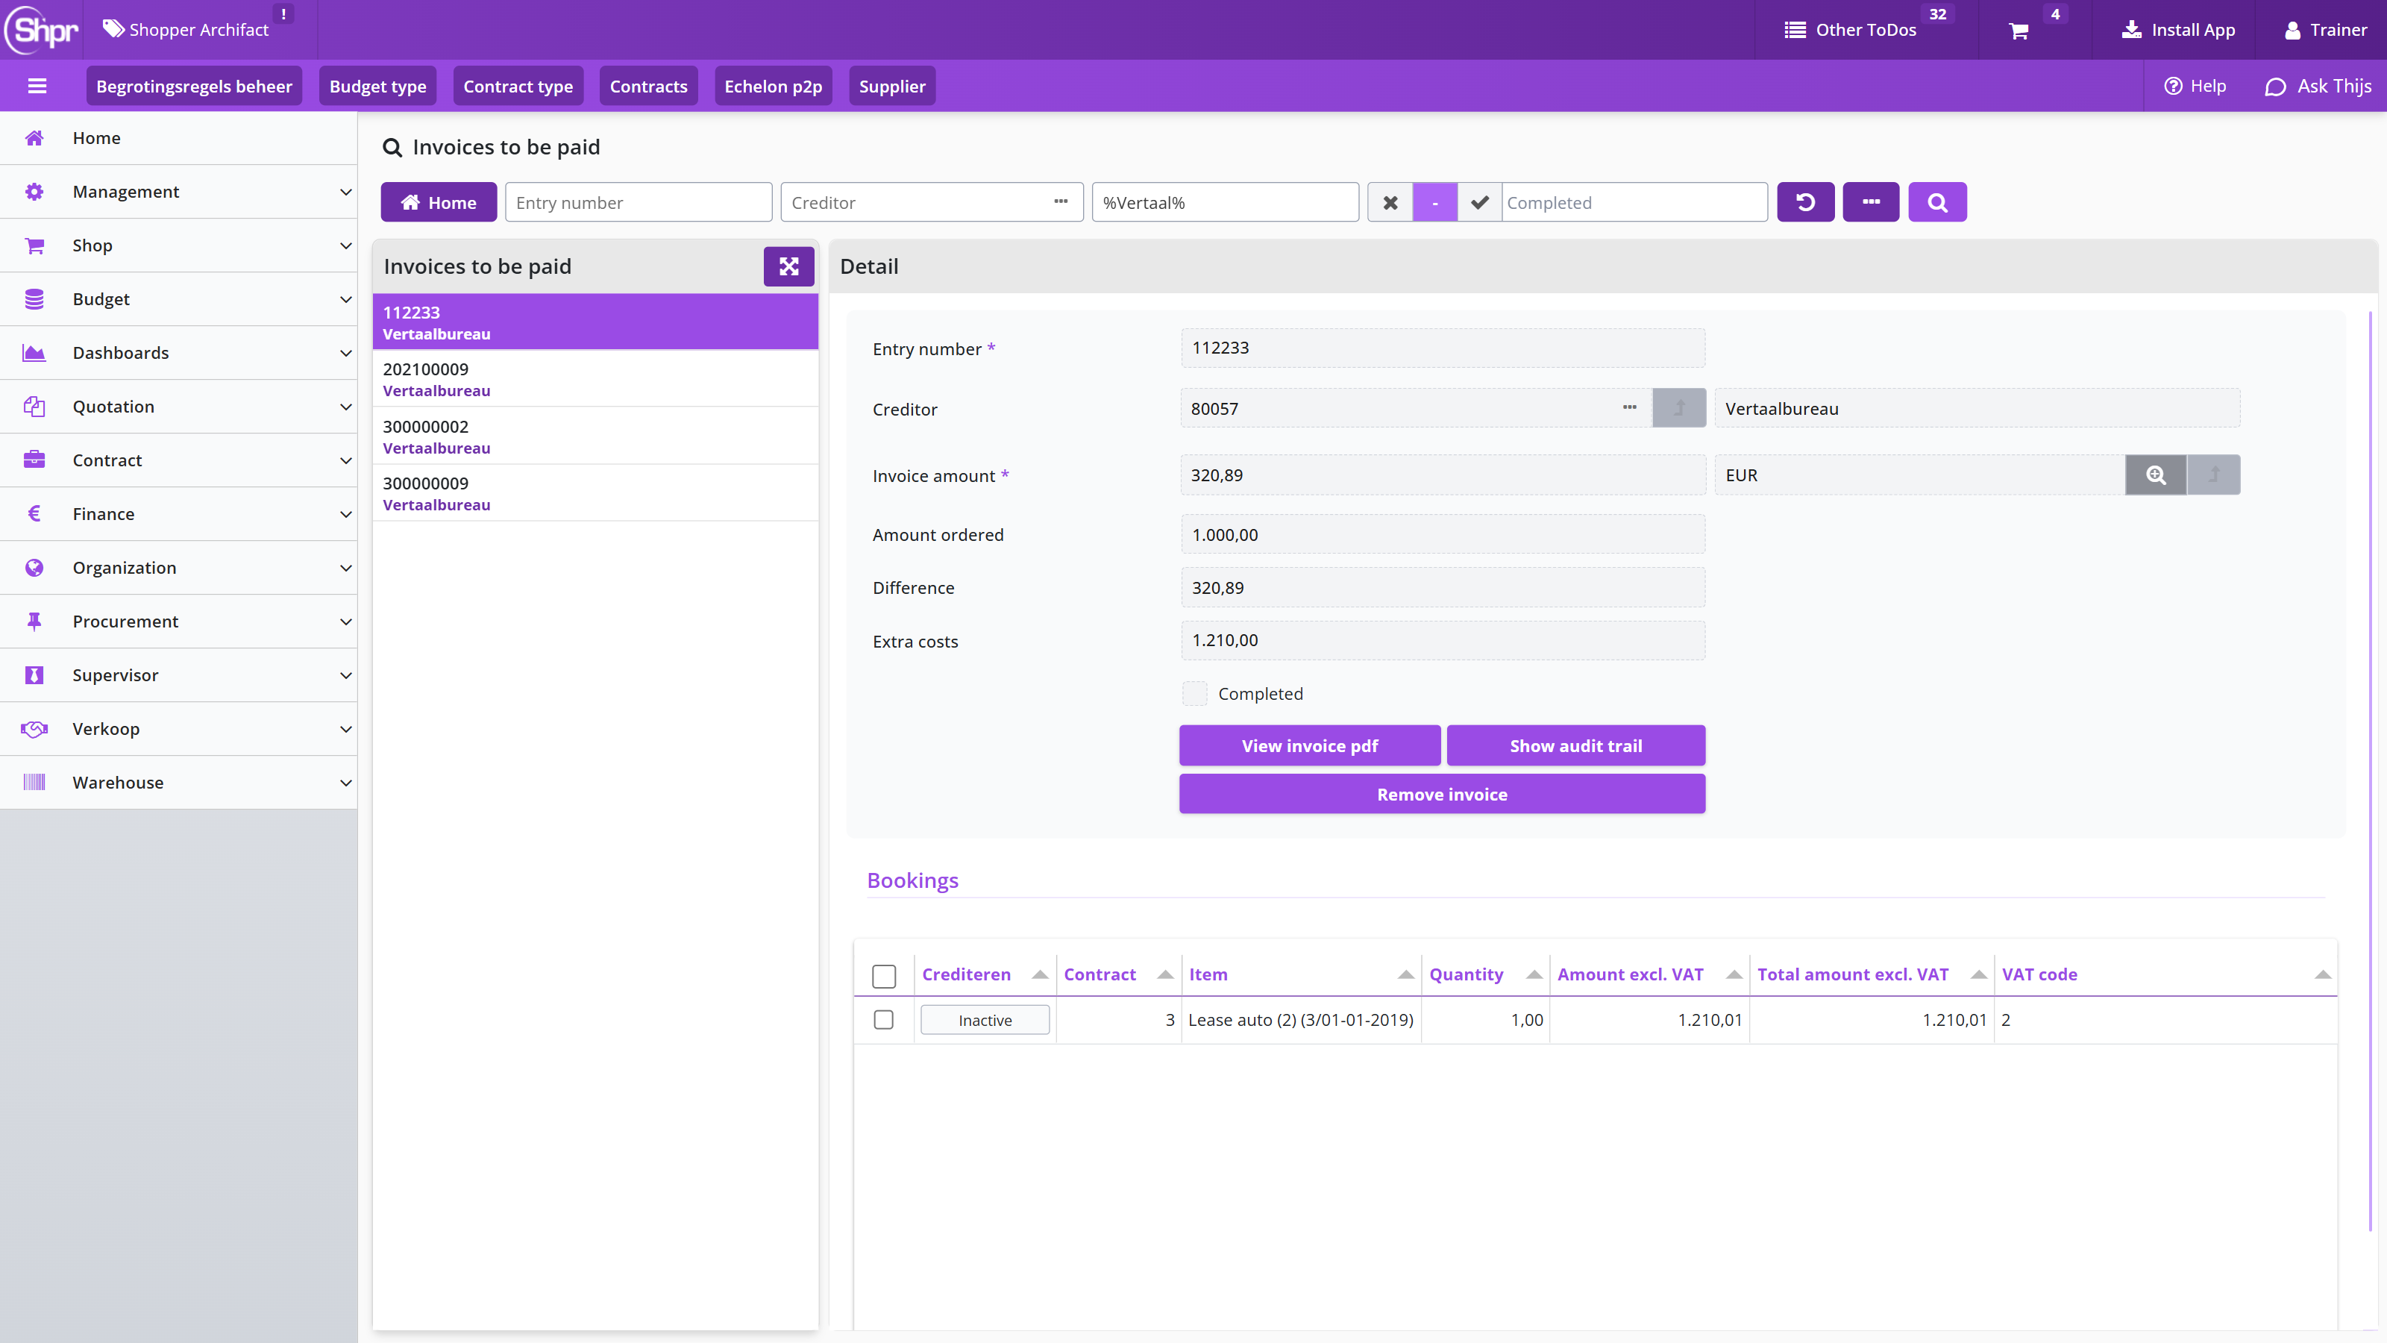Start Ask Thijs chat
Image resolution: width=2387 pixels, height=1343 pixels.
[2318, 87]
